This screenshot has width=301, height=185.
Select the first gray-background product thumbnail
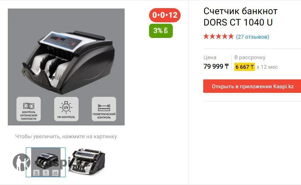pos(46,162)
